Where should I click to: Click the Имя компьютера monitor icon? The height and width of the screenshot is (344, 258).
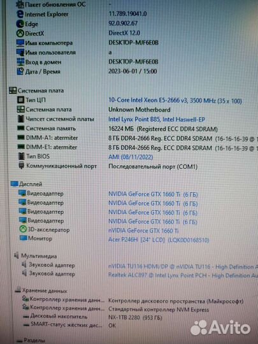[20, 43]
